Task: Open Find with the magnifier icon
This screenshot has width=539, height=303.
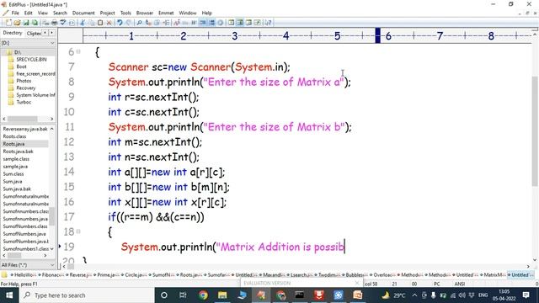Action: 139,23
